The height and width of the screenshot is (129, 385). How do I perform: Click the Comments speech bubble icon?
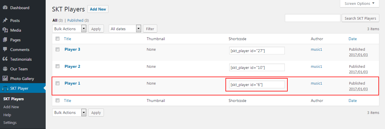pos(5,50)
